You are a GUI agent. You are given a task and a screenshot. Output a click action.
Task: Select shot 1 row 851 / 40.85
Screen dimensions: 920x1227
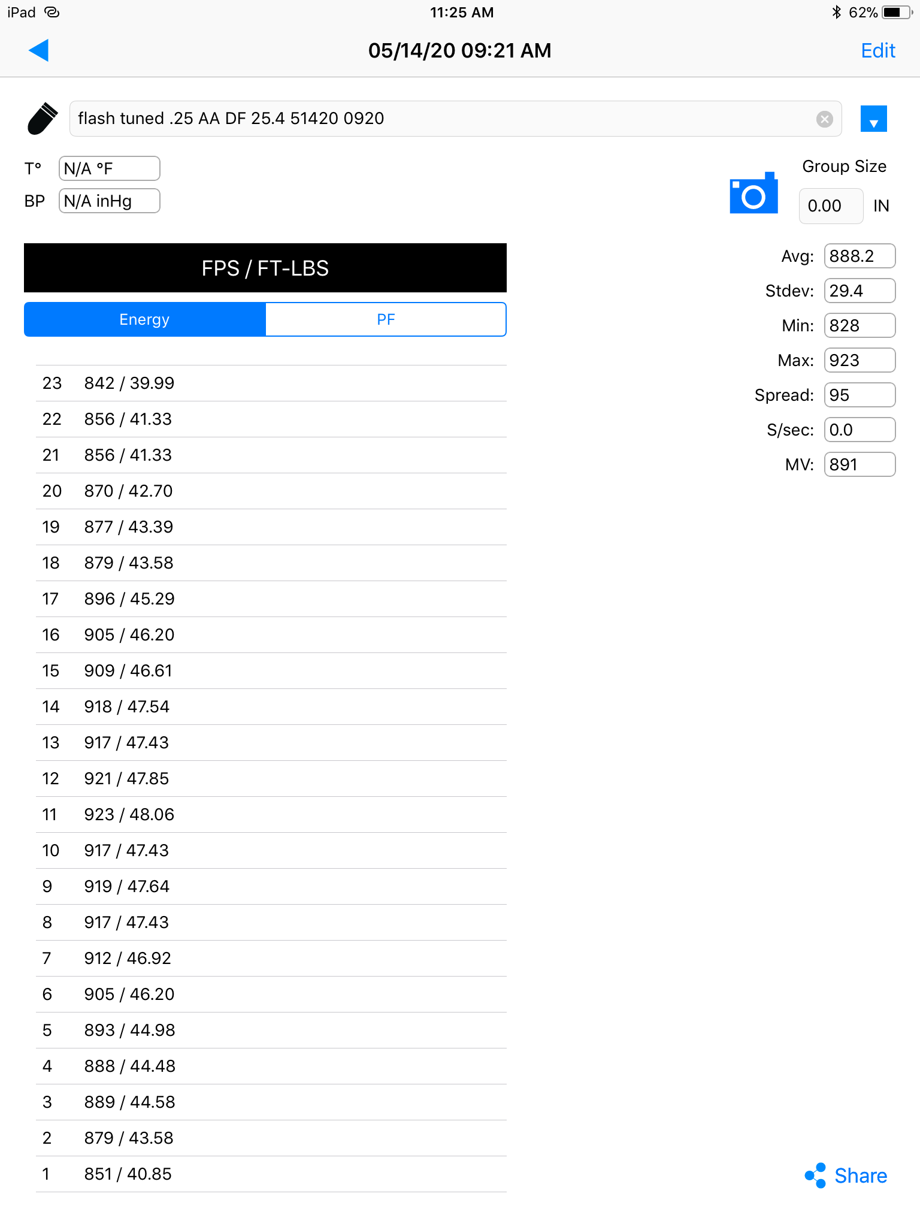click(271, 1174)
